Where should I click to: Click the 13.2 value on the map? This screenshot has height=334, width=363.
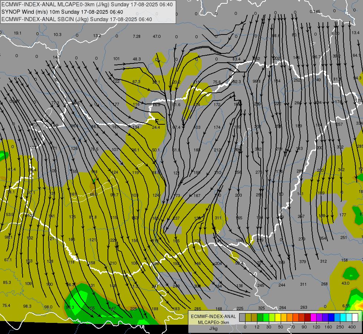coord(97,36)
